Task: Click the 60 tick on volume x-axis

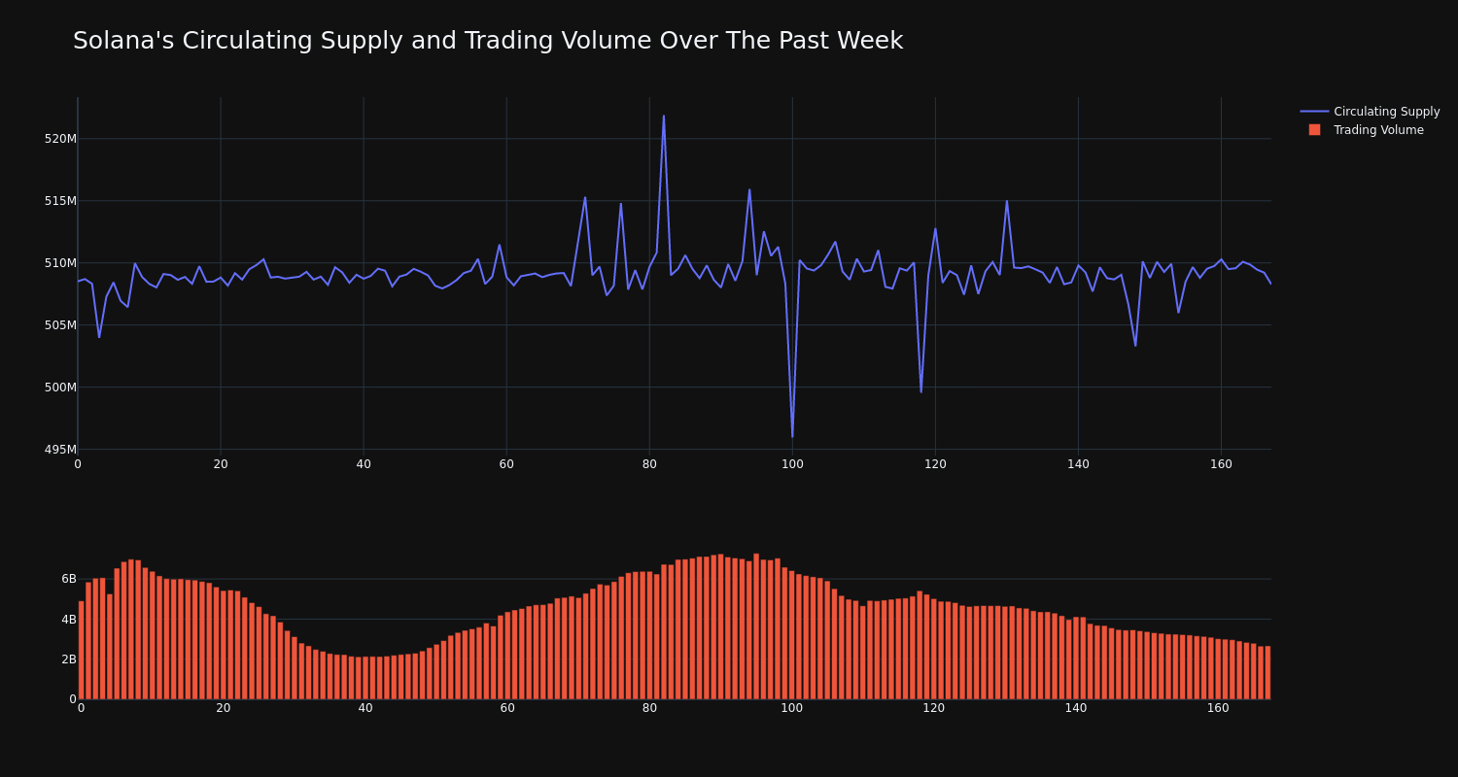Action: (x=507, y=708)
